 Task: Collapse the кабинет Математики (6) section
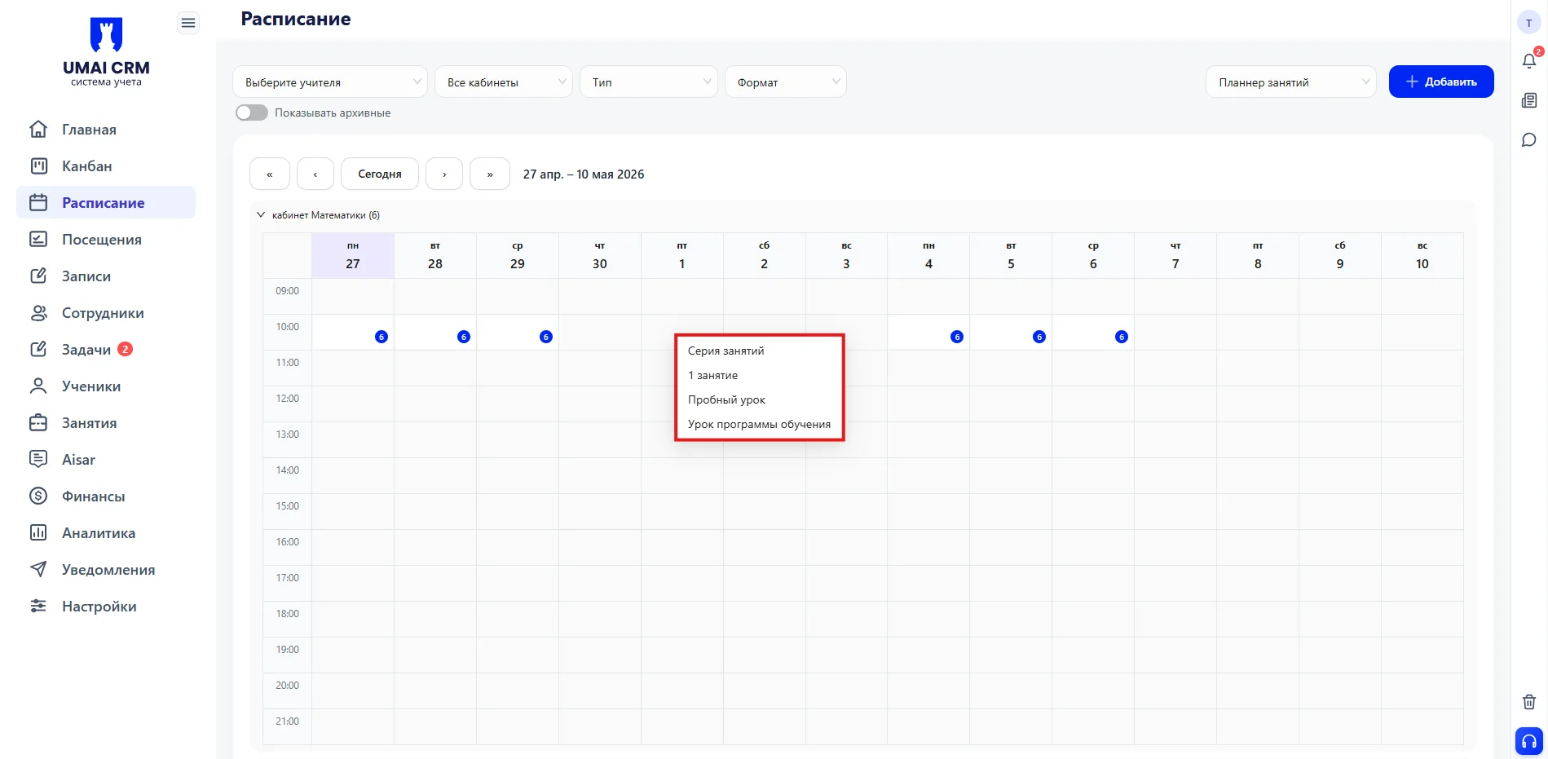coord(261,215)
